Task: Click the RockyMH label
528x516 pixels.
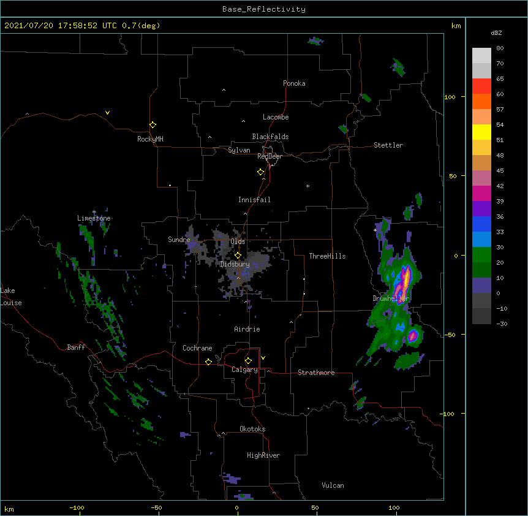Action: pos(150,139)
